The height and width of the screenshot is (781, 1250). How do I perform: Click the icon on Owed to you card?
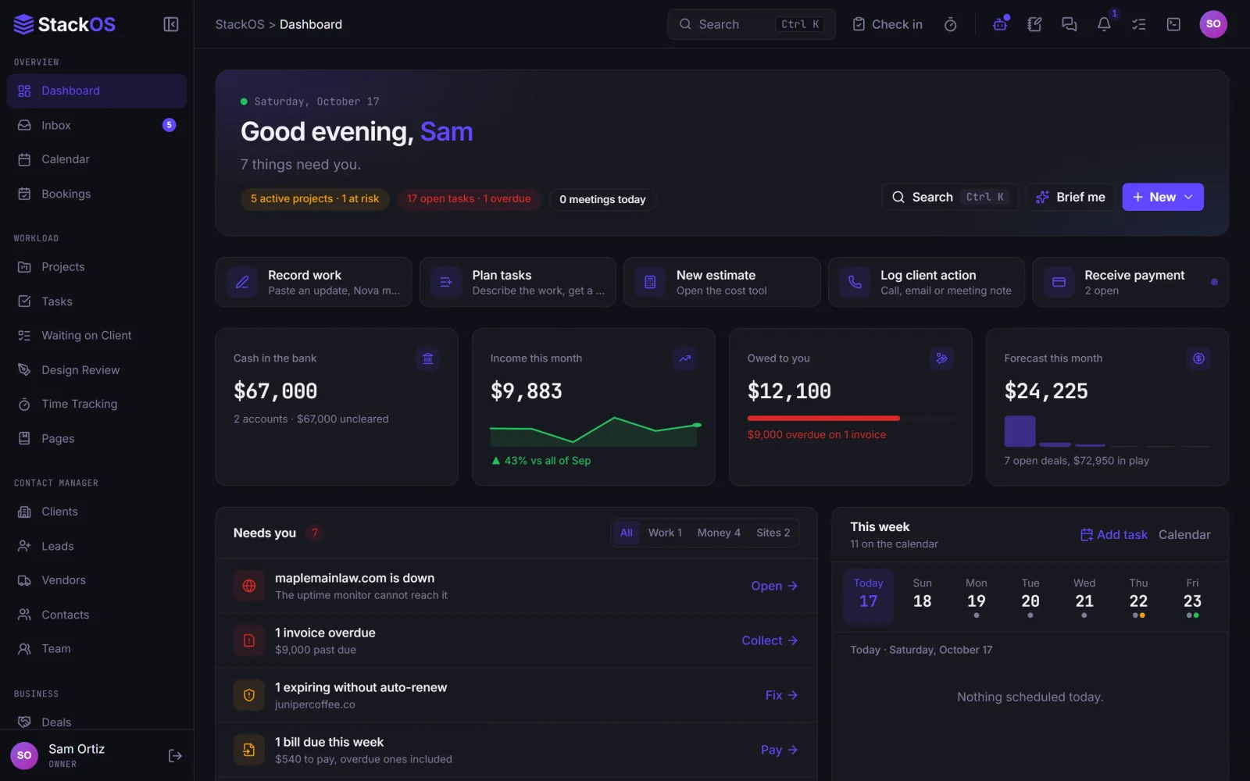click(x=942, y=358)
